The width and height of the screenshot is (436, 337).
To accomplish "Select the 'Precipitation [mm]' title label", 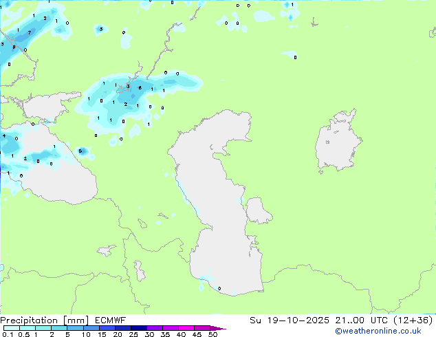I will (x=45, y=320).
